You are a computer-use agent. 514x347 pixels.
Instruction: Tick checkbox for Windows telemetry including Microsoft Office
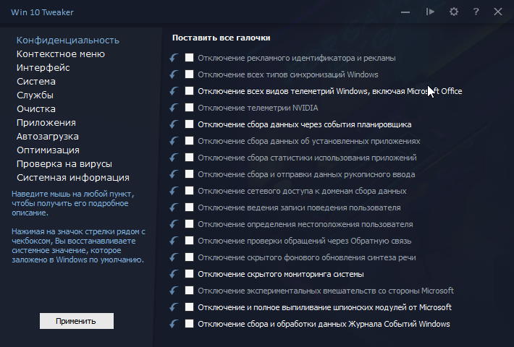coord(189,90)
